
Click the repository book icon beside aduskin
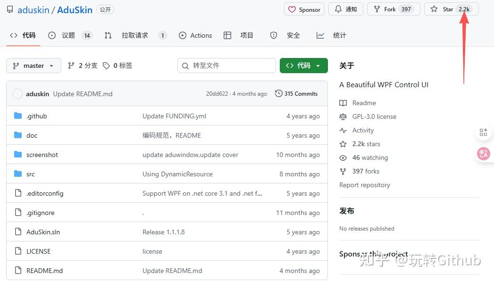click(x=10, y=9)
